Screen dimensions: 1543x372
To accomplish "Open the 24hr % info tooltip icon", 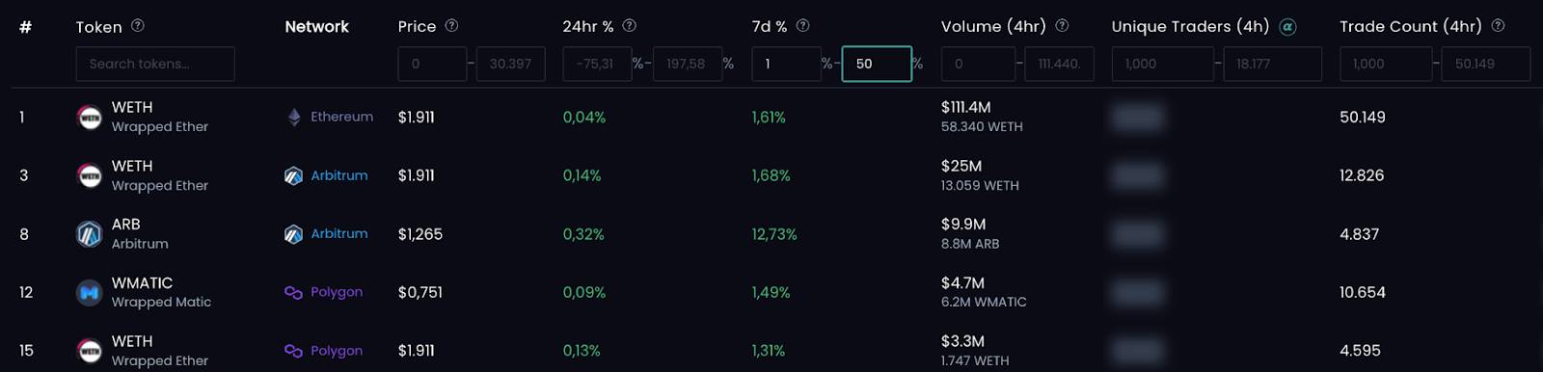I will [630, 26].
